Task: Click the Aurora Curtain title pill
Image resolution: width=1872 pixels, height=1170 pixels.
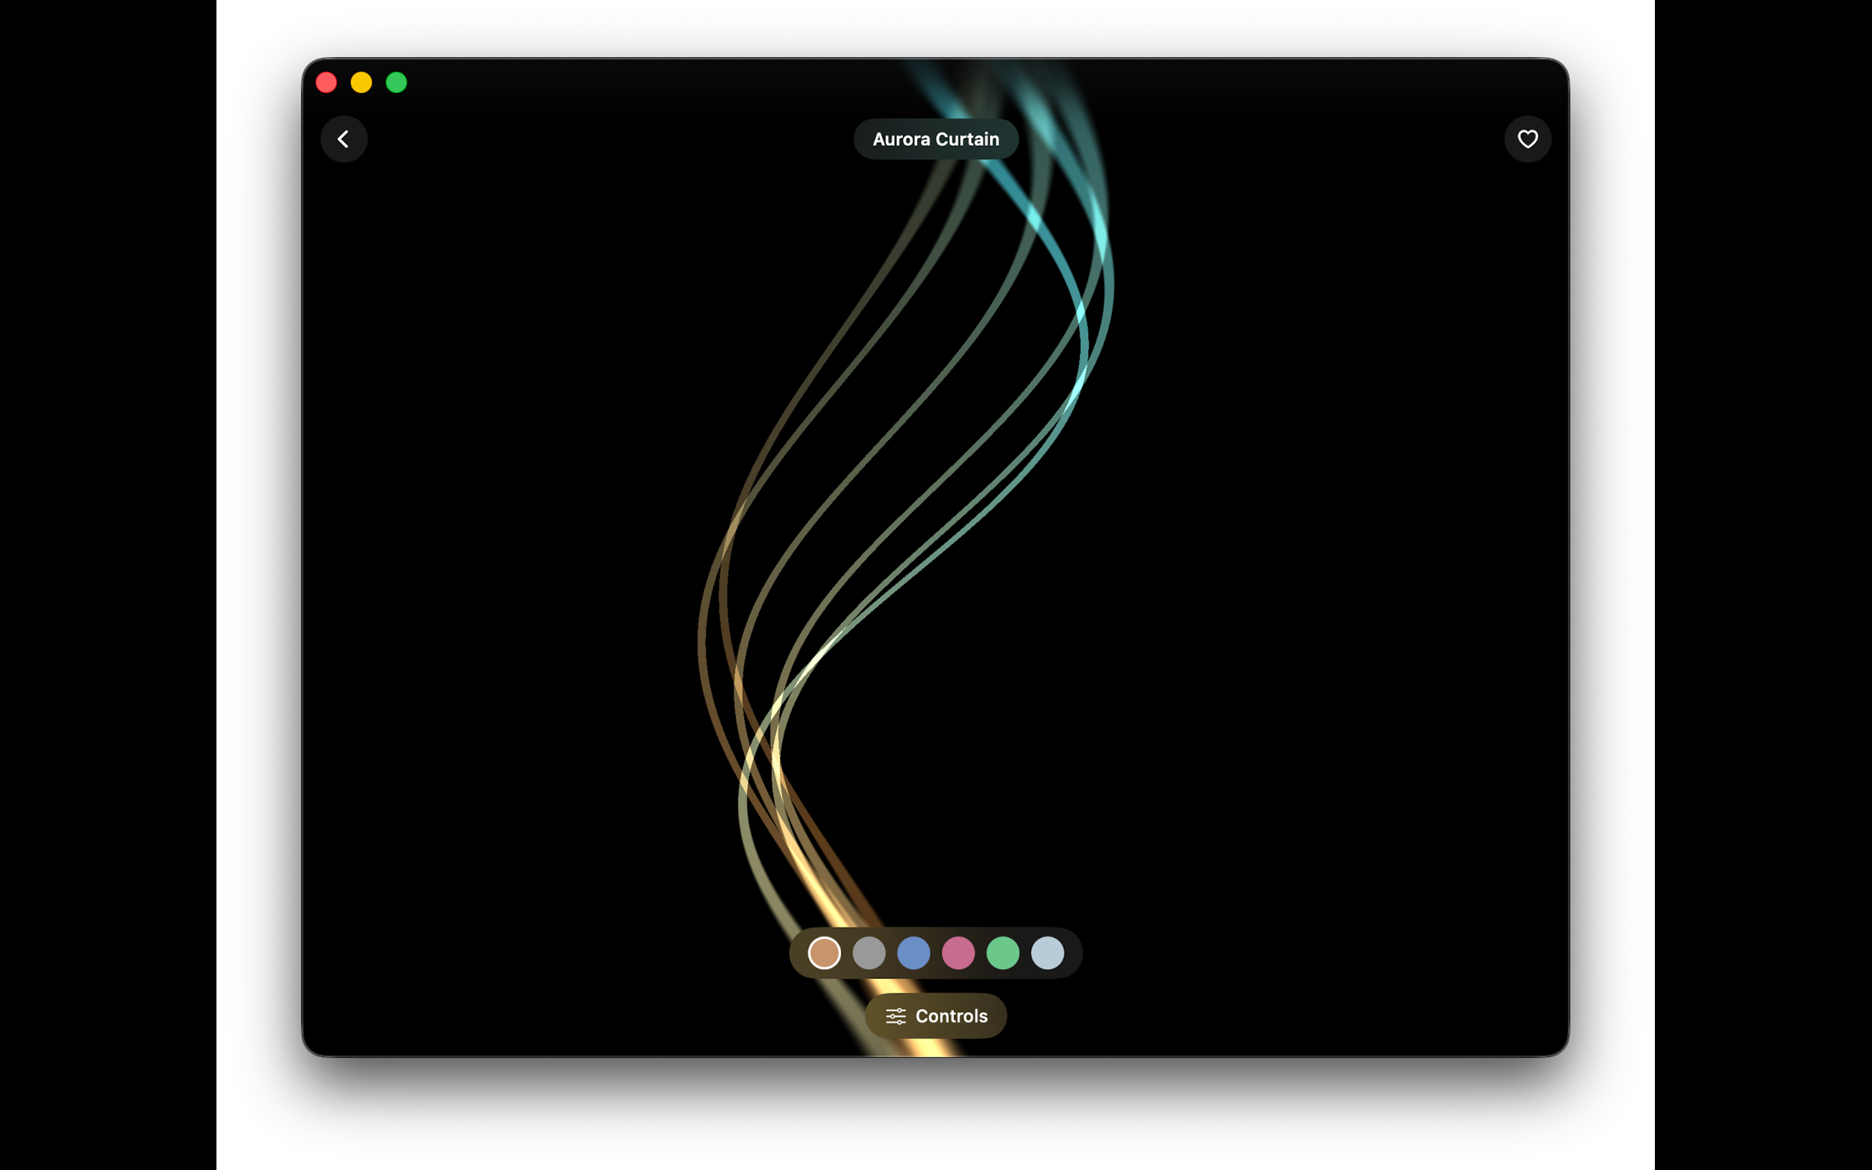Action: (936, 139)
